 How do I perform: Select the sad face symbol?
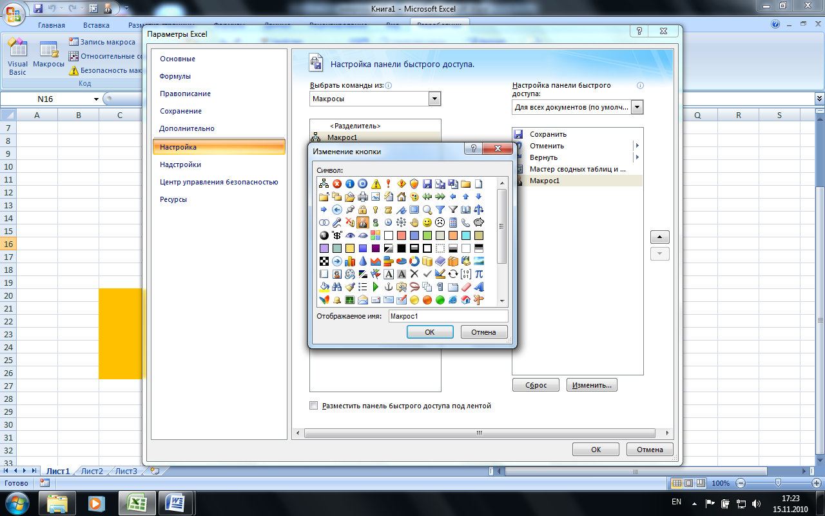440,223
